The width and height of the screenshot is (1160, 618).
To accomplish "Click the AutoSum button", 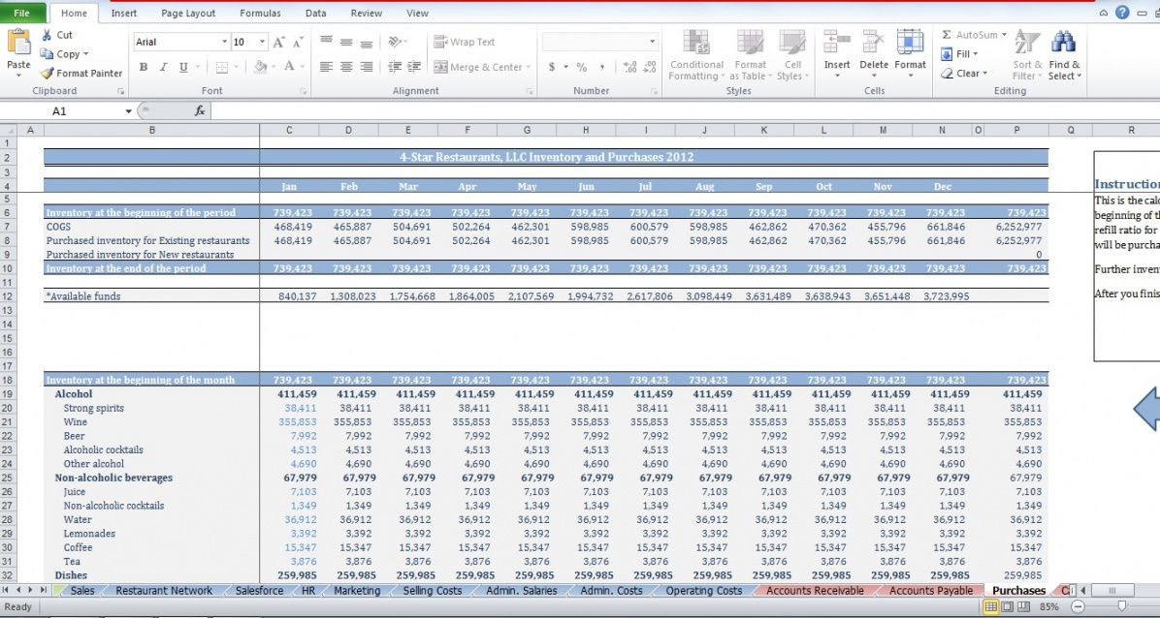I will (974, 35).
